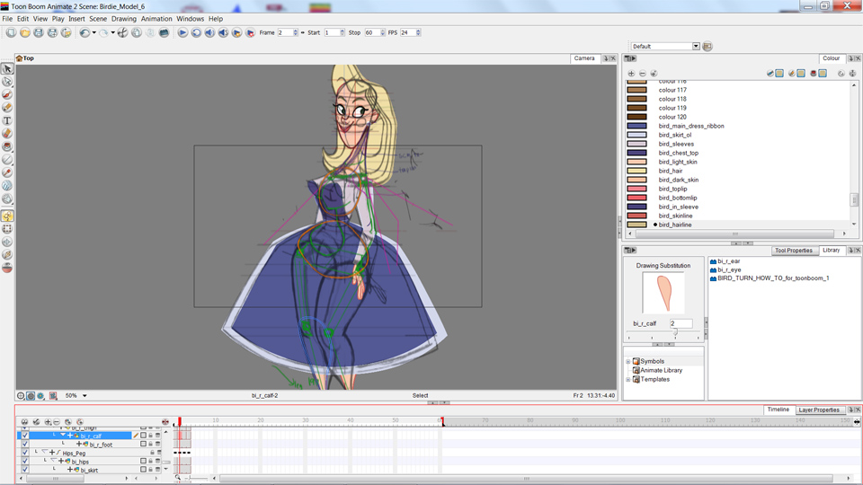Start playback with the Play button
The image size is (863, 485).
tap(182, 33)
